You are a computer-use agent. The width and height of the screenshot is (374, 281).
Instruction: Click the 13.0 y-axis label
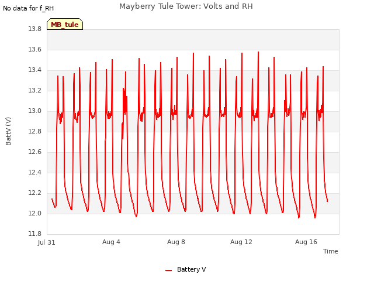click(35, 111)
